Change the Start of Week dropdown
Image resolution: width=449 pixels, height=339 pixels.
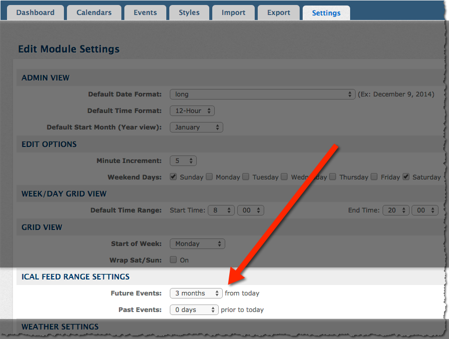pyautogui.click(x=198, y=244)
